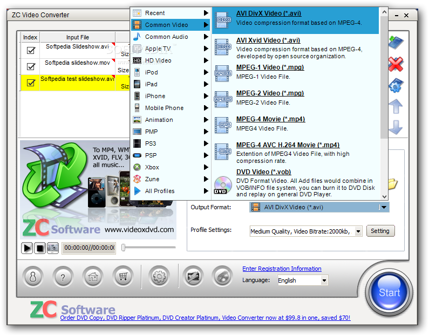
Task: Open help with question mark icon
Action: point(63,277)
